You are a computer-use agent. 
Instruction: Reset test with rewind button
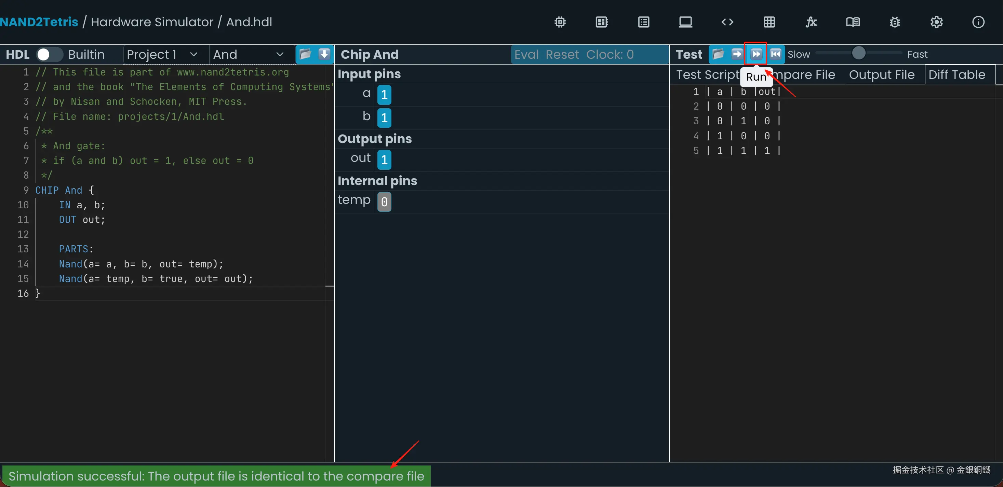(775, 54)
